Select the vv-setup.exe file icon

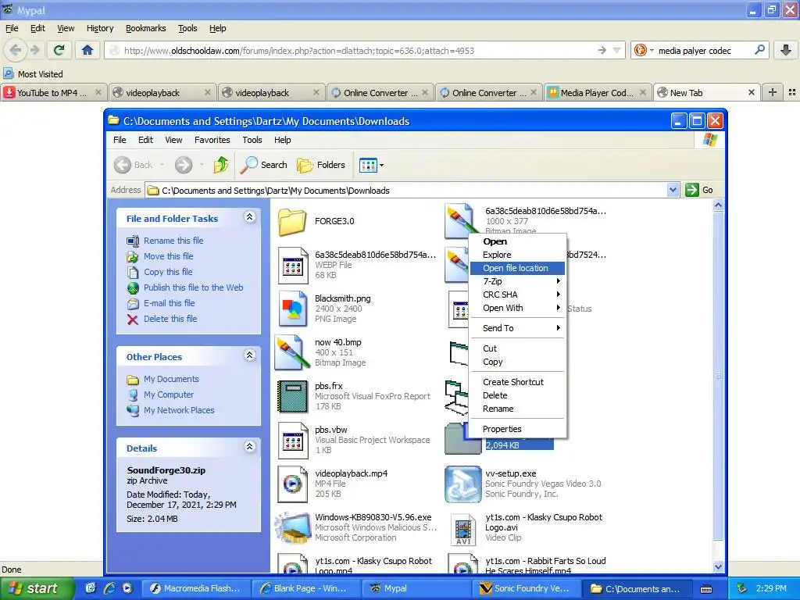pos(462,484)
